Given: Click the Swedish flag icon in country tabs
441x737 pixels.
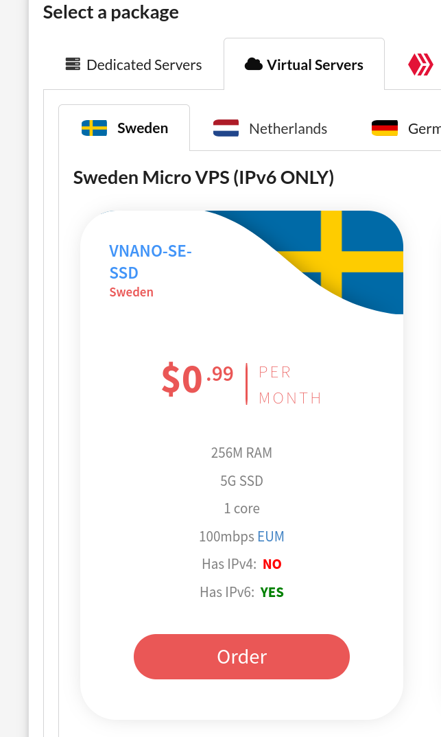Looking at the screenshot, I should click(94, 128).
